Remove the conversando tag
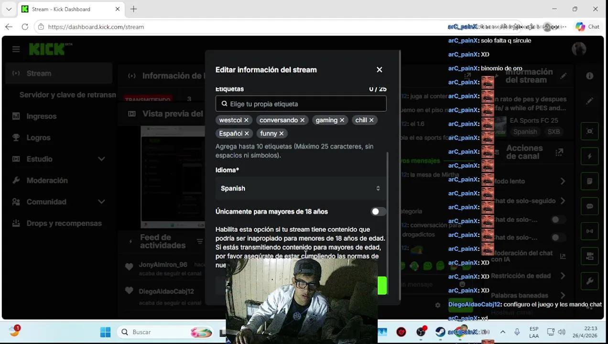 (302, 120)
